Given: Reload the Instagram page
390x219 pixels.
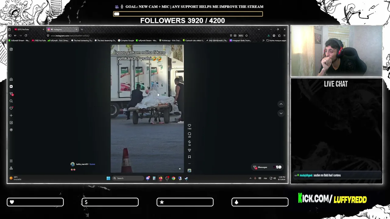Looking at the screenshot, I should coord(26,36).
